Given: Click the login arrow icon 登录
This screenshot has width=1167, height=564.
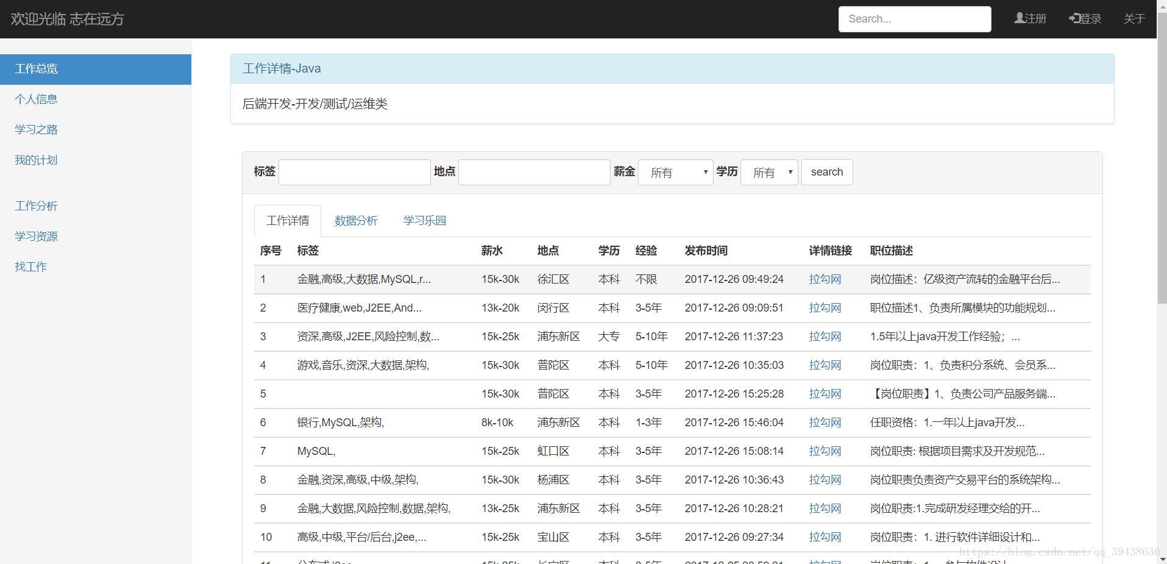Looking at the screenshot, I should click(1074, 18).
